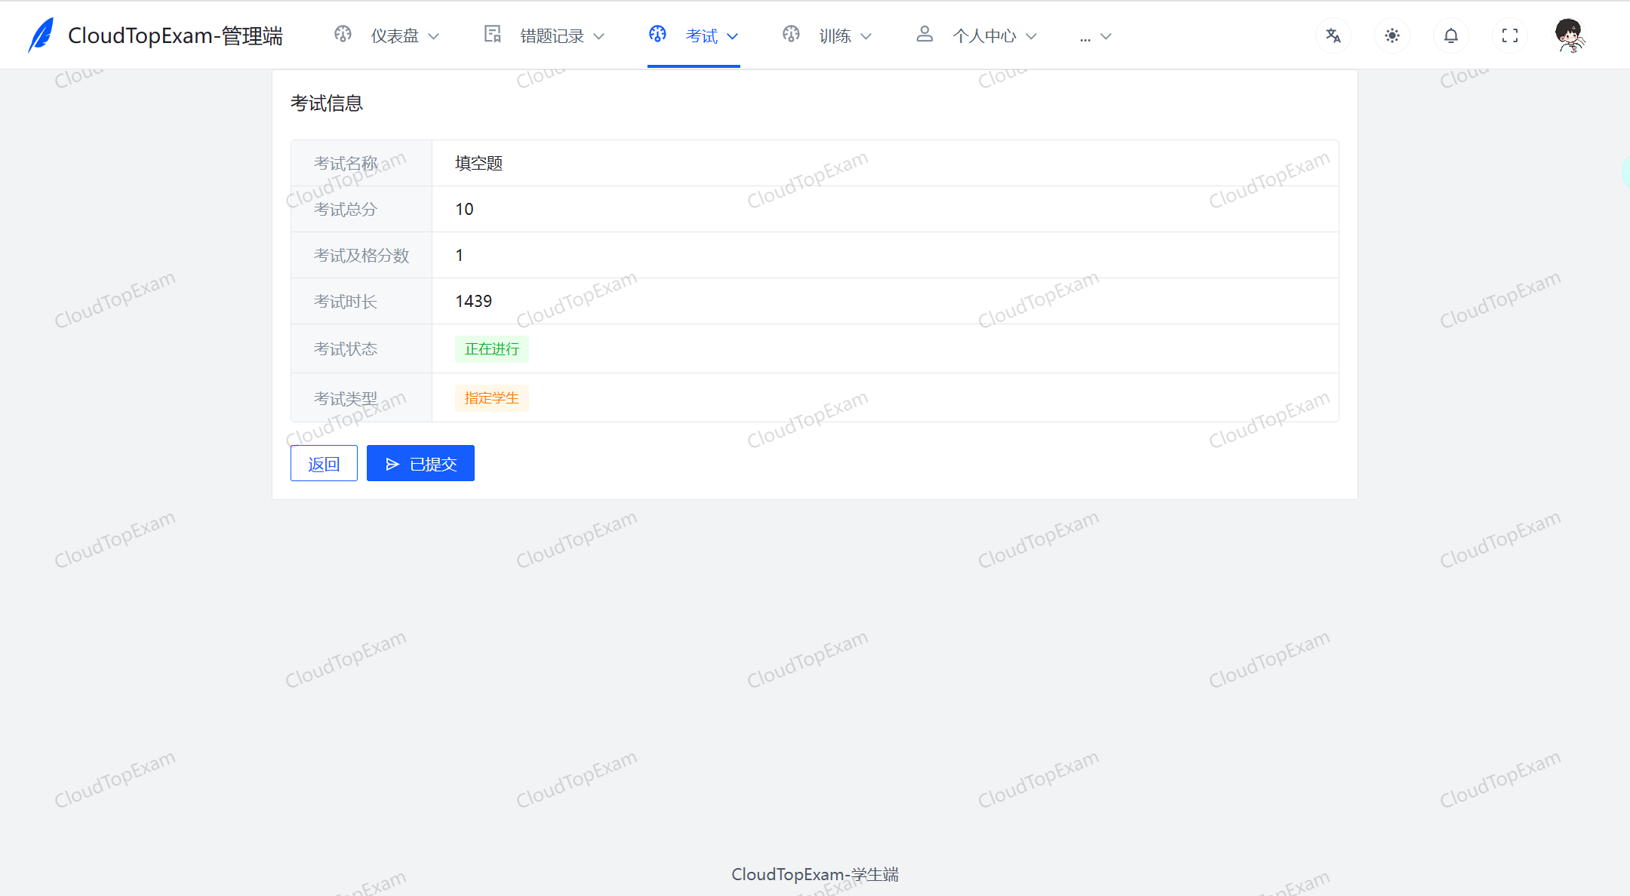The image size is (1630, 896).
Task: Select the 考试 exam gauge icon
Action: pyautogui.click(x=657, y=35)
